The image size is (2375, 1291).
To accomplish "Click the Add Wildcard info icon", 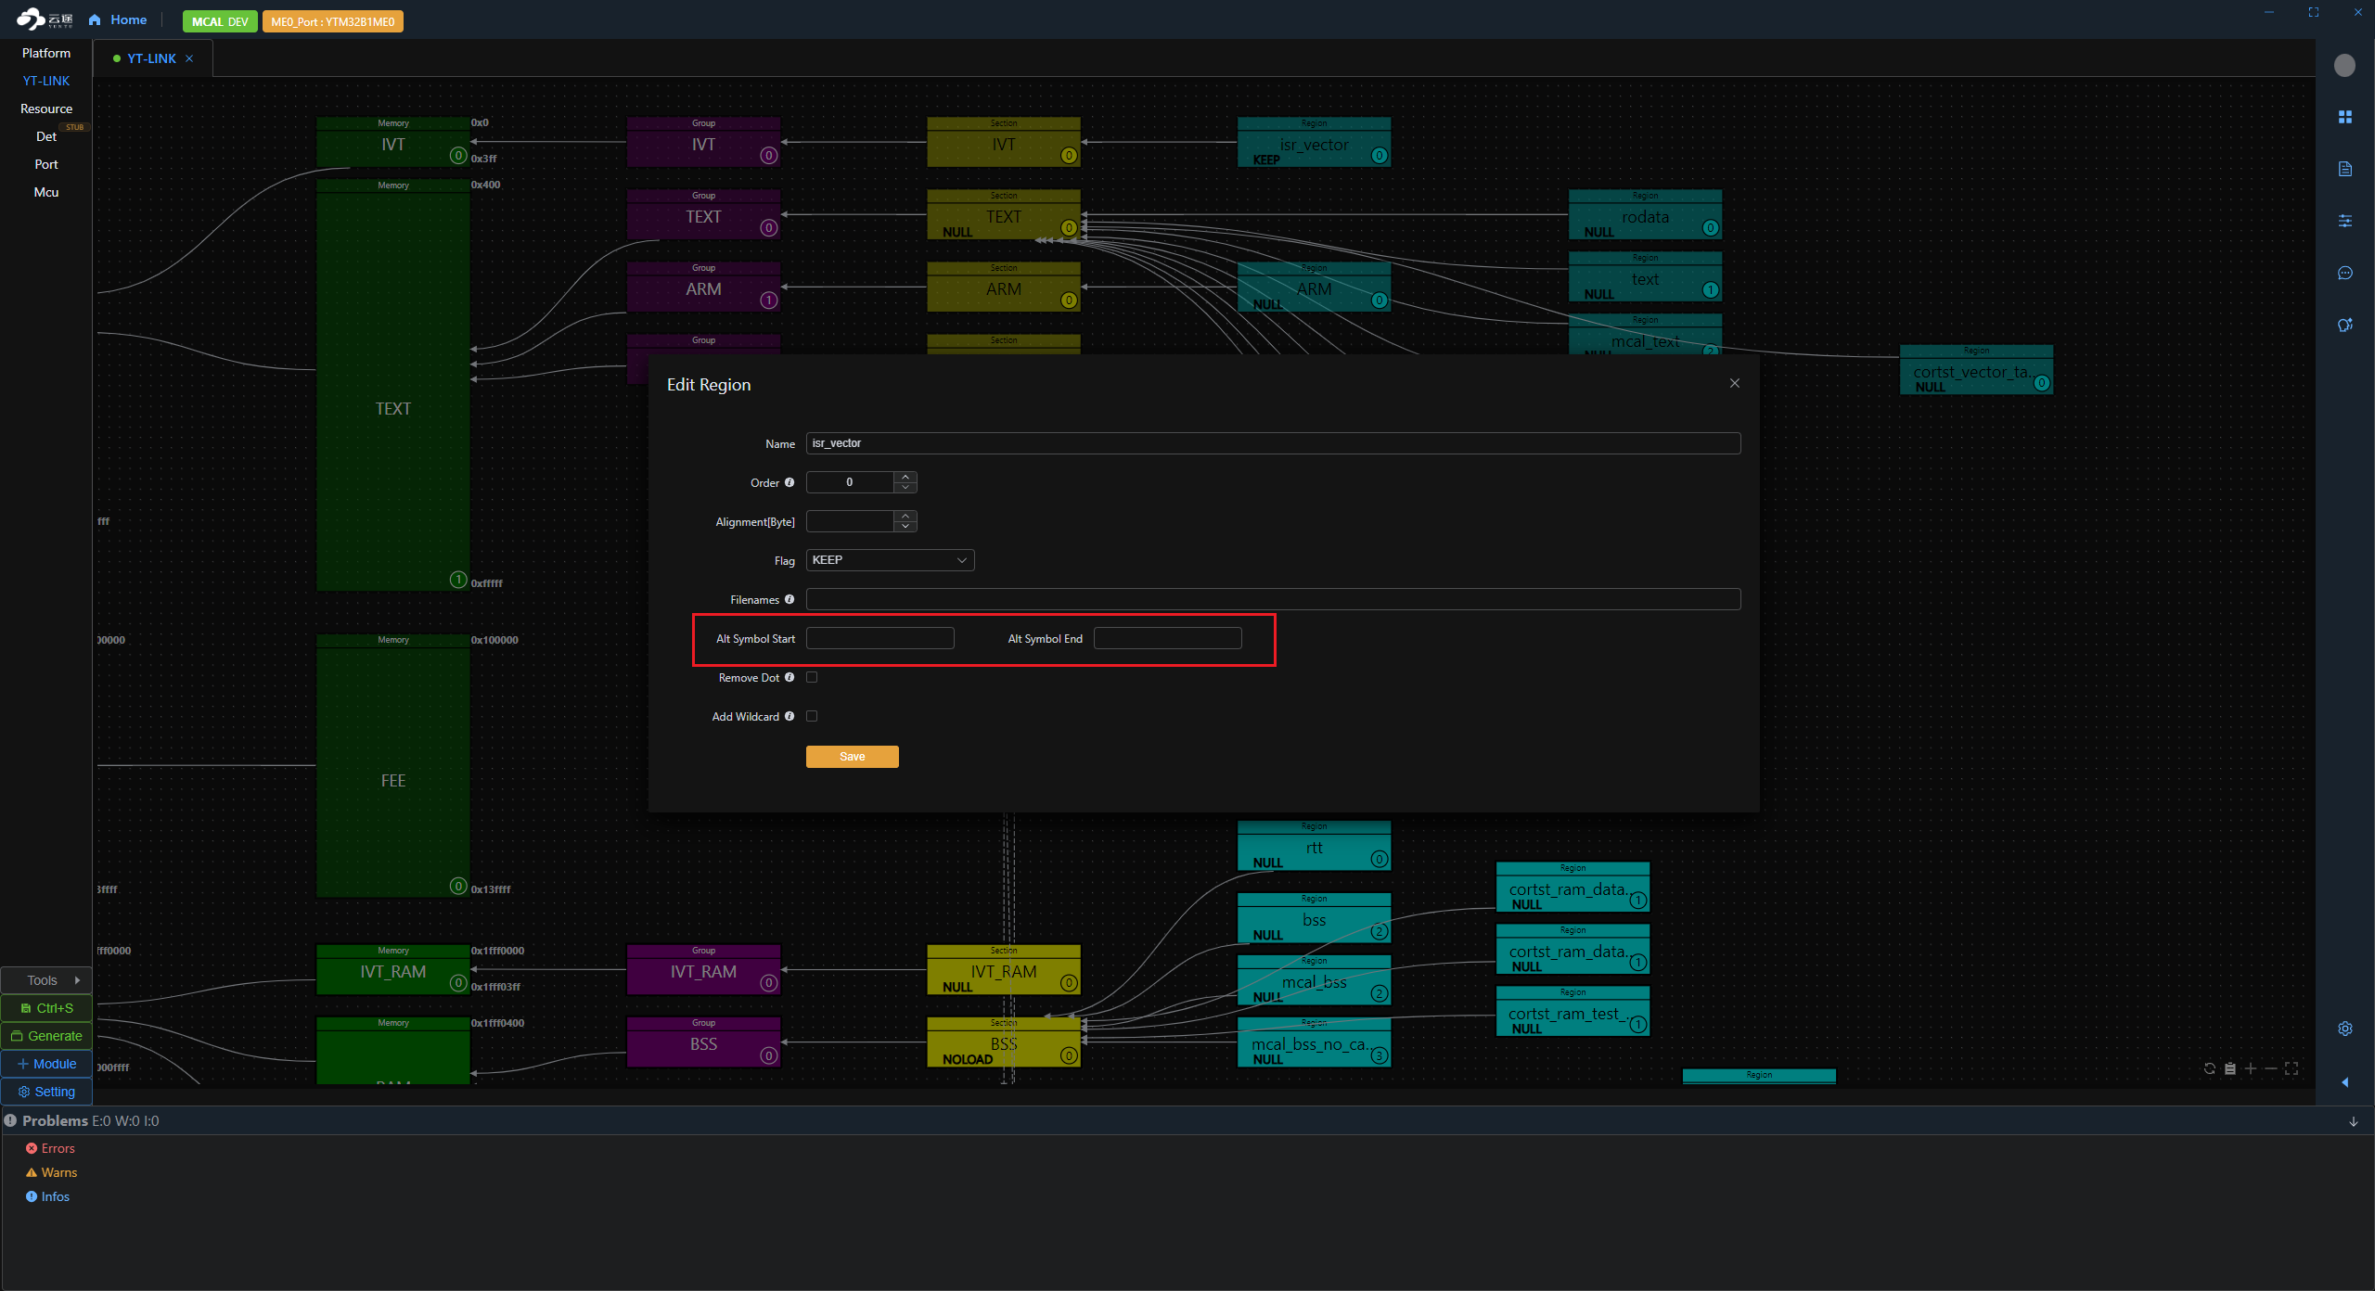I will click(790, 716).
